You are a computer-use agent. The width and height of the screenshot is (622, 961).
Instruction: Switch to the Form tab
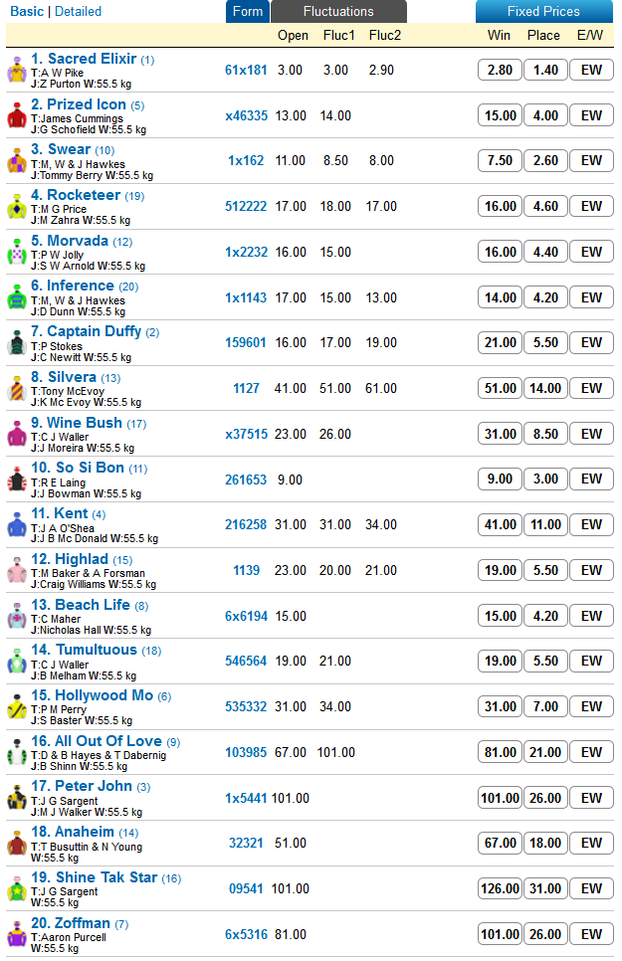(x=248, y=12)
